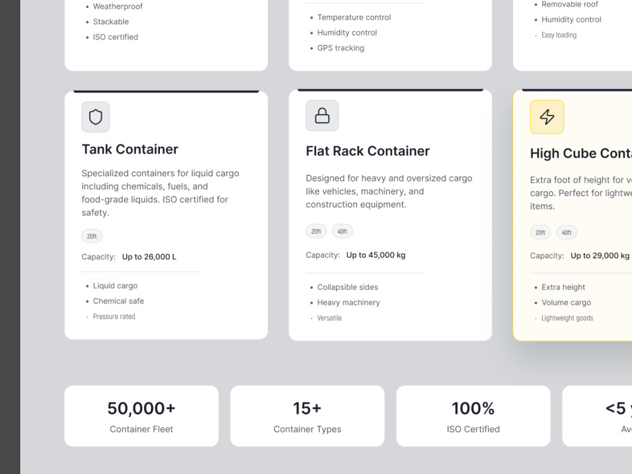Click 'Capacity:' label on High Cube card
632x474 pixels.
pos(547,255)
